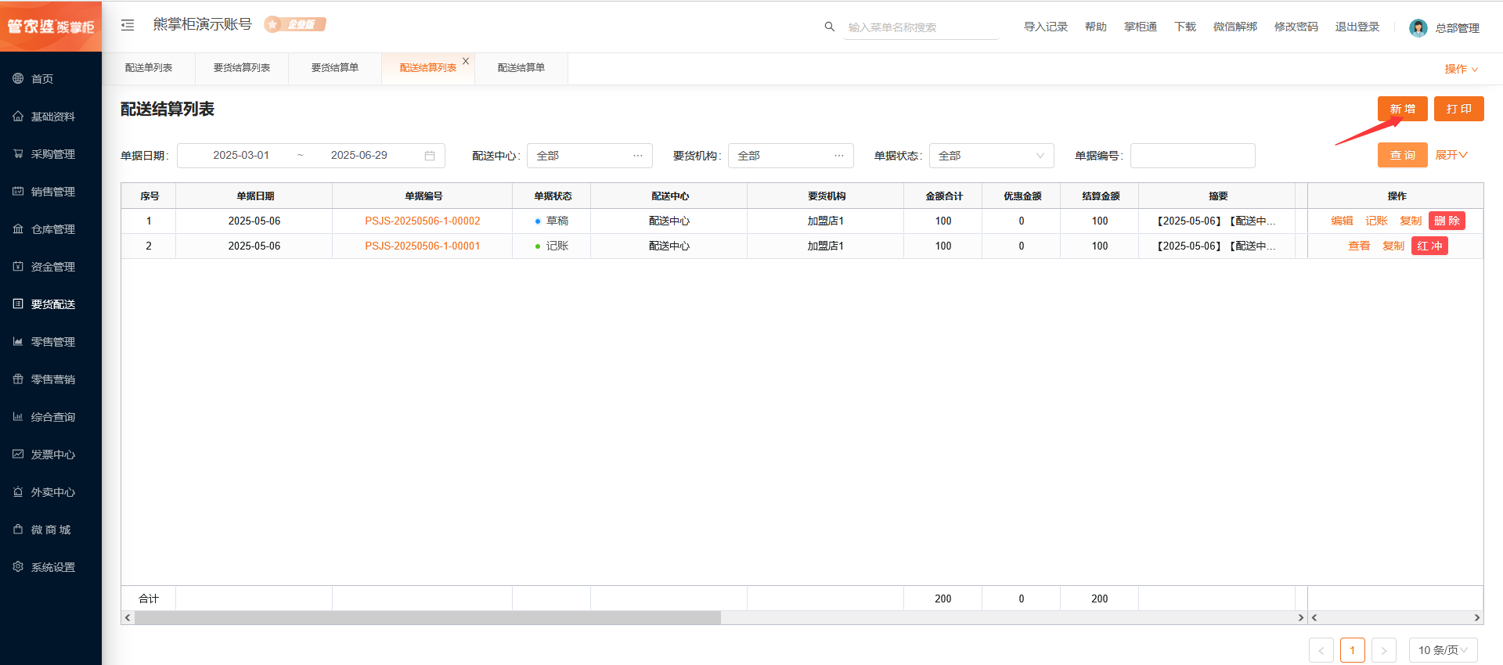The image size is (1503, 665).
Task: Open document PSJS-20250506-1-00001
Action: tap(423, 246)
